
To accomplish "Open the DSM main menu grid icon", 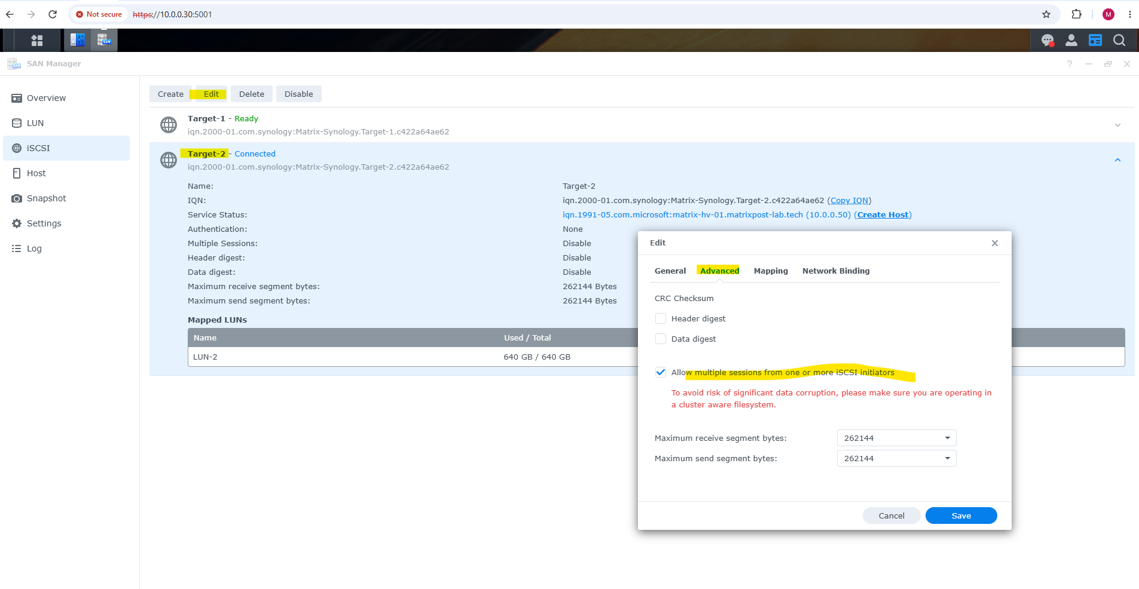I will point(37,40).
